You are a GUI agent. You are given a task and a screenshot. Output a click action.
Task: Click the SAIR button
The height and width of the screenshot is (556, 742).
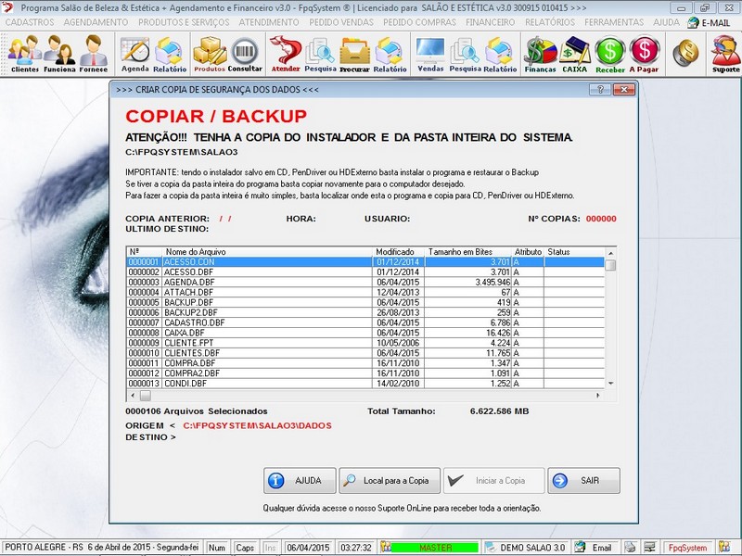tap(583, 480)
